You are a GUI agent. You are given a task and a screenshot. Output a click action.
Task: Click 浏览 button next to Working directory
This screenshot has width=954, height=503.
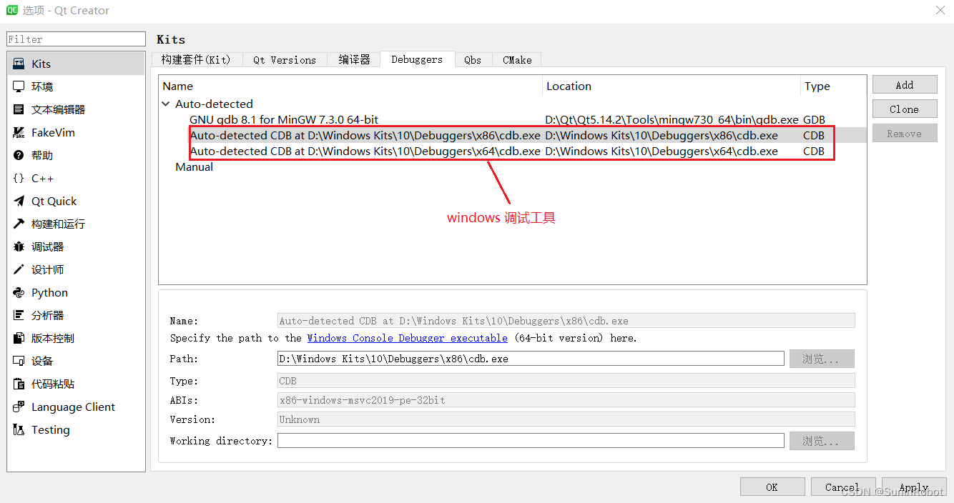pos(822,441)
